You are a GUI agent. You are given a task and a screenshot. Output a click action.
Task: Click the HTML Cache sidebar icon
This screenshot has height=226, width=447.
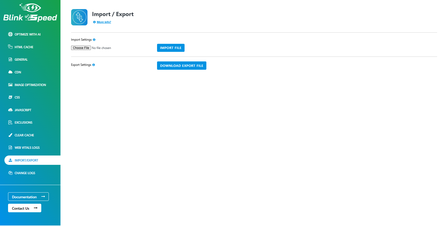10,47
